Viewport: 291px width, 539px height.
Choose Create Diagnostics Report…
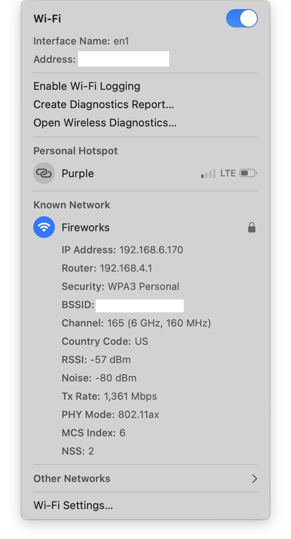pyautogui.click(x=104, y=104)
